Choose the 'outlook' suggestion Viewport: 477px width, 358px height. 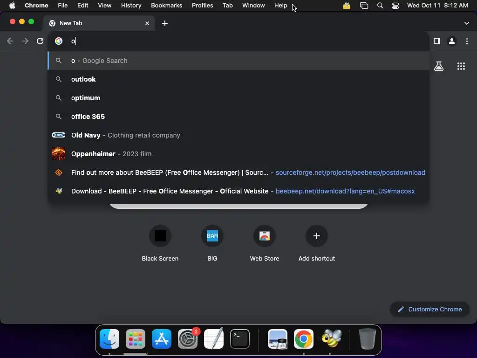click(238, 79)
